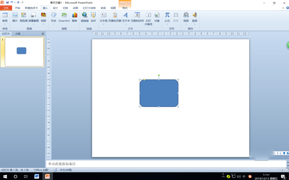Expand the 视频 video dropdown
Screen dimensions: 289x180
[186, 24]
